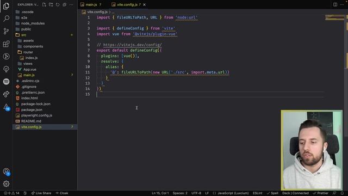348x196 pixels.
Task: Split the editor to the right
Action: point(335,5)
